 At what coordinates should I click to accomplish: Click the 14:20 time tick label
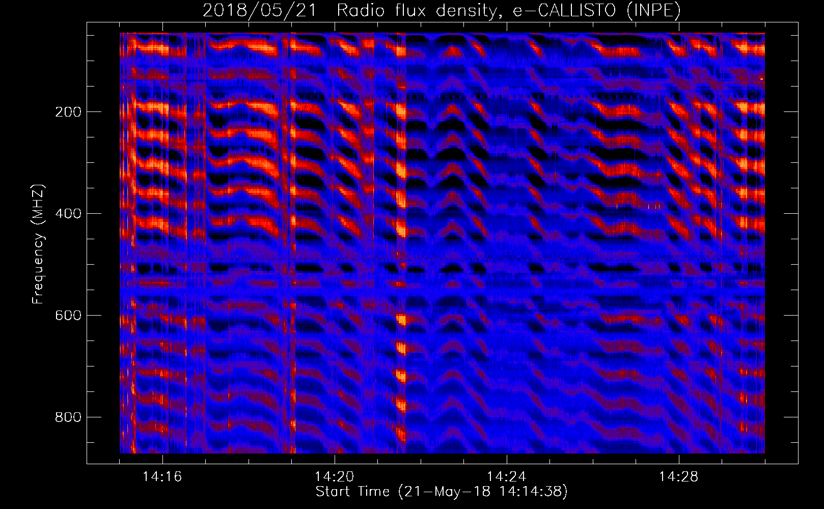point(335,477)
